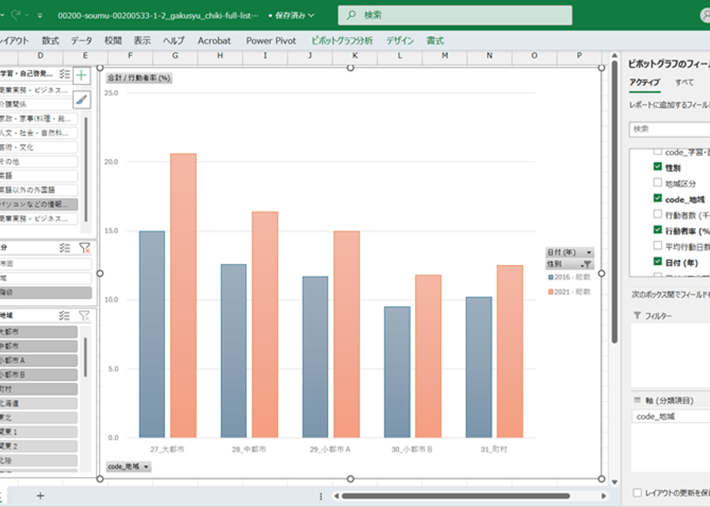Viewport: 710px width, 507px height.
Task: Check the code_学習 field checkbox
Action: coord(658,151)
